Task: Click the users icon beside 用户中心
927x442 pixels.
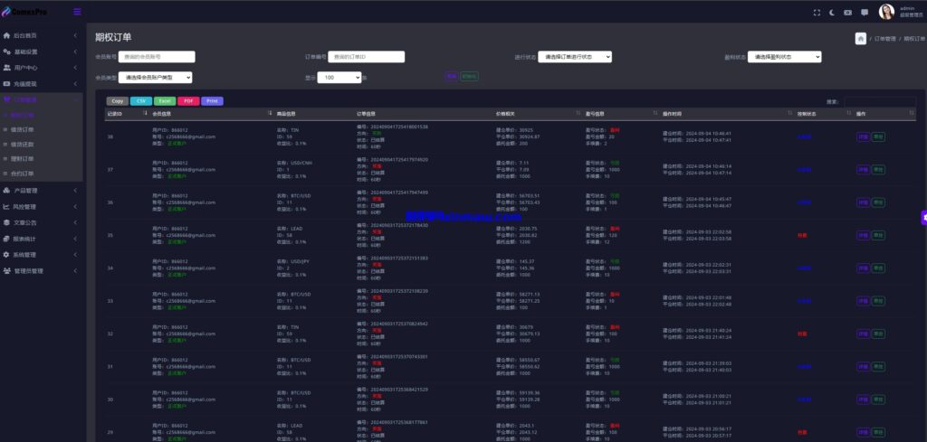Action: [6, 68]
